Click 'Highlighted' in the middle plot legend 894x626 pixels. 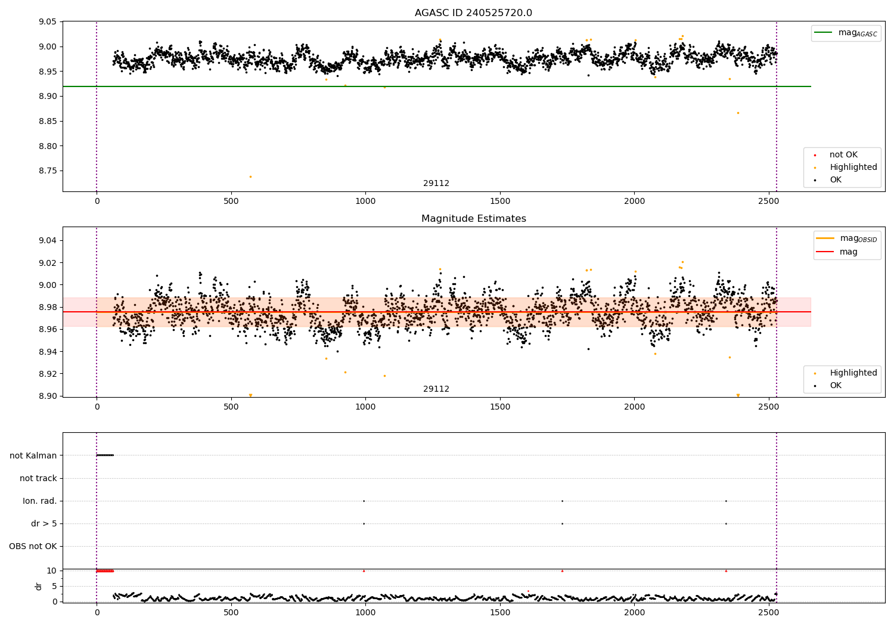pos(853,373)
